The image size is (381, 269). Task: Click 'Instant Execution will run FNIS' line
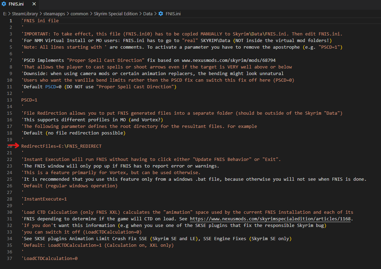point(151,160)
